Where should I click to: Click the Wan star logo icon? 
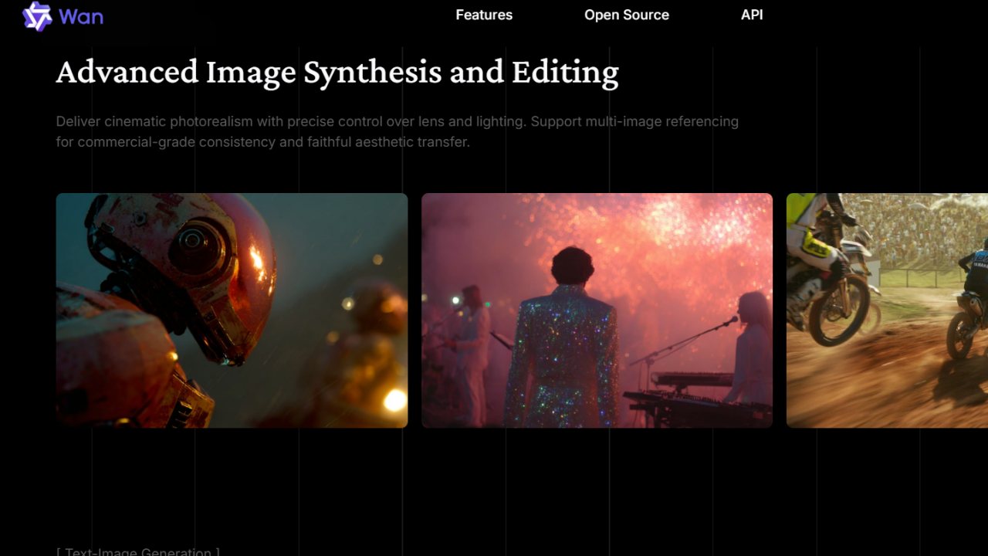(36, 16)
